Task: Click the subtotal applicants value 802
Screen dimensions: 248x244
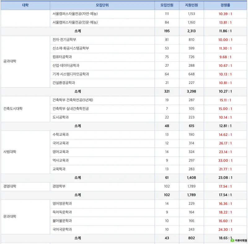Action: pyautogui.click(x=191, y=238)
